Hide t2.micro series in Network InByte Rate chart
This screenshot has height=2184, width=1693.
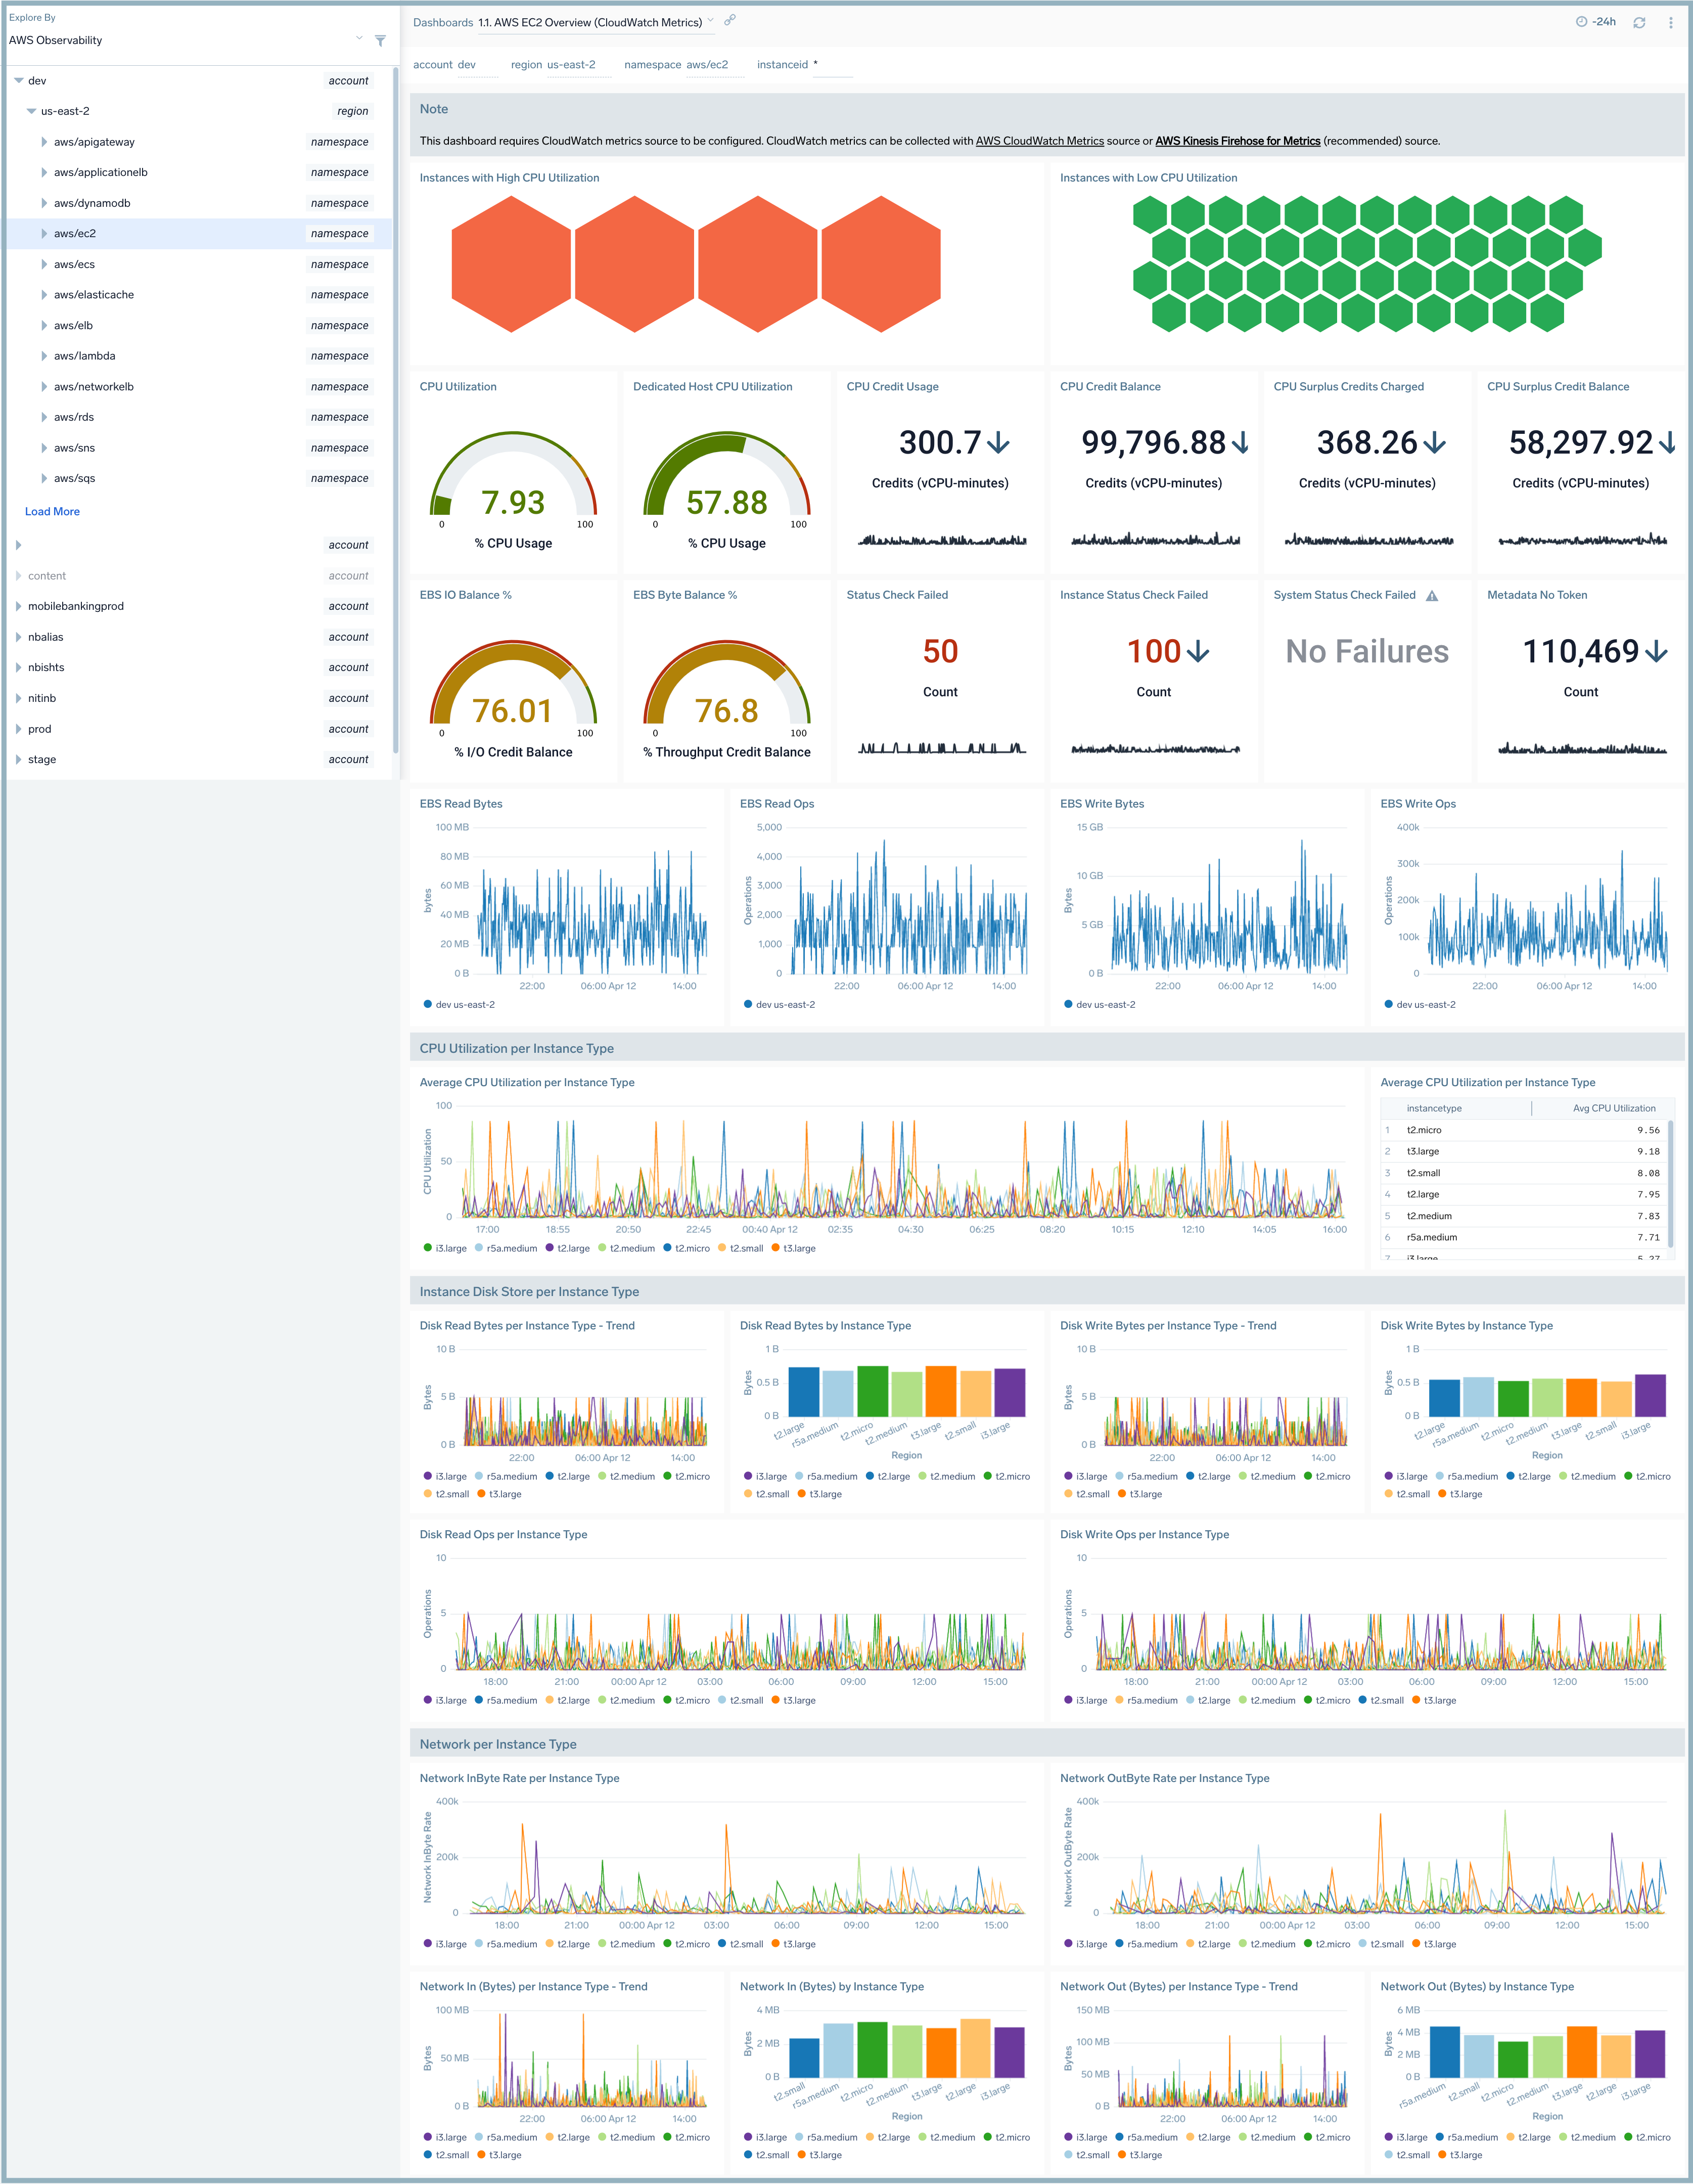coord(690,1944)
